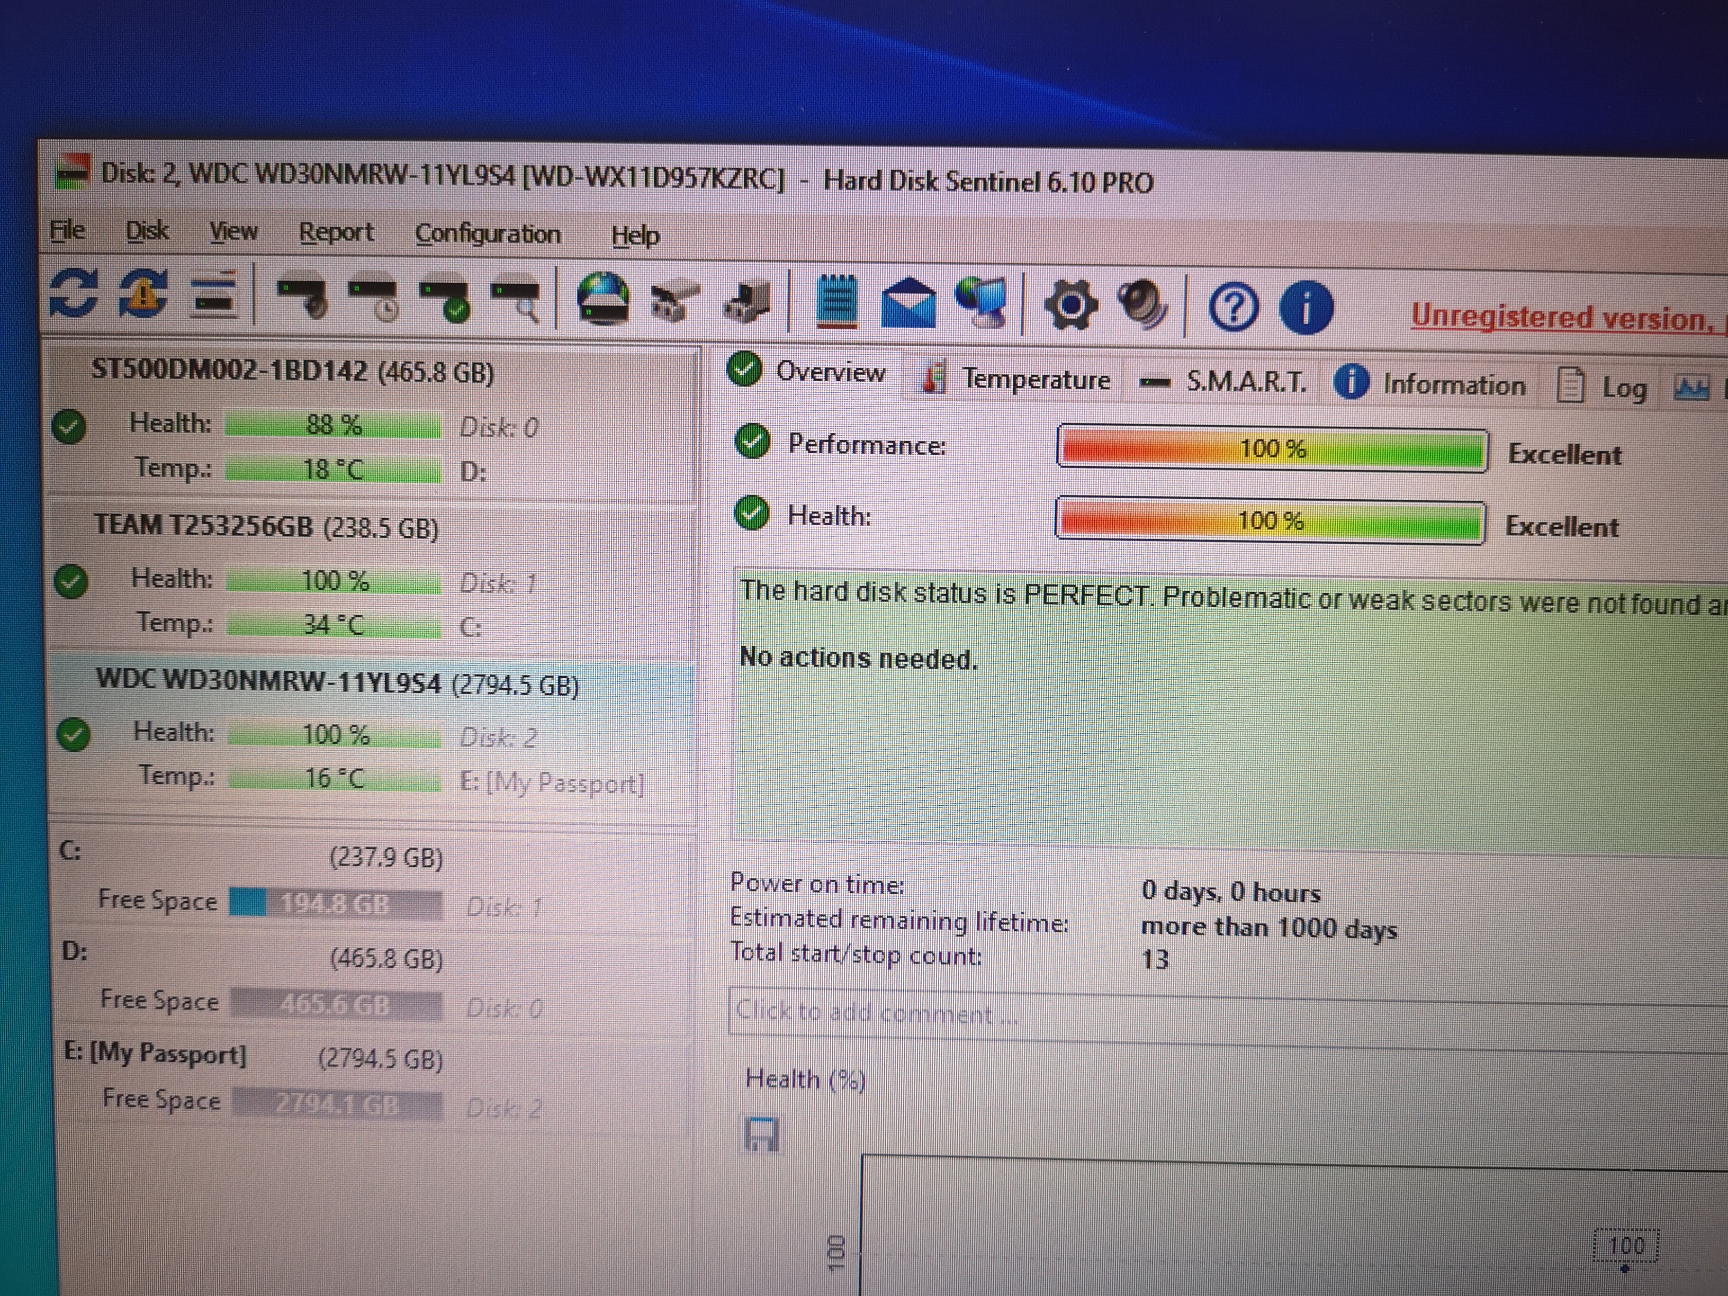Image resolution: width=1728 pixels, height=1296 pixels.
Task: Click the question mark Help icon
Action: pyautogui.click(x=1233, y=307)
